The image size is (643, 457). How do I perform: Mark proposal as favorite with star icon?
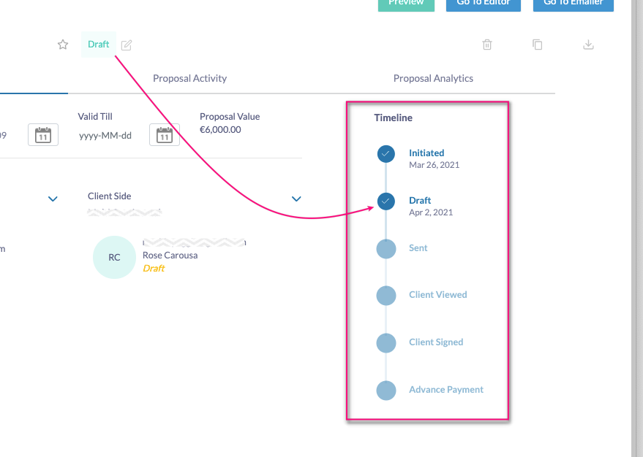pyautogui.click(x=63, y=45)
